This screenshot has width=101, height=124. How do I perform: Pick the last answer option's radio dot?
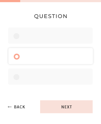pyautogui.click(x=16, y=77)
